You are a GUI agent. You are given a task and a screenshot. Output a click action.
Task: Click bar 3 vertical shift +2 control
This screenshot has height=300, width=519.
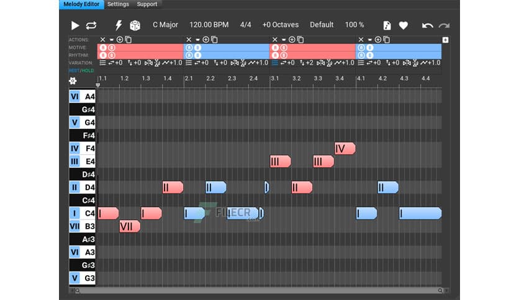pyautogui.click(x=306, y=63)
